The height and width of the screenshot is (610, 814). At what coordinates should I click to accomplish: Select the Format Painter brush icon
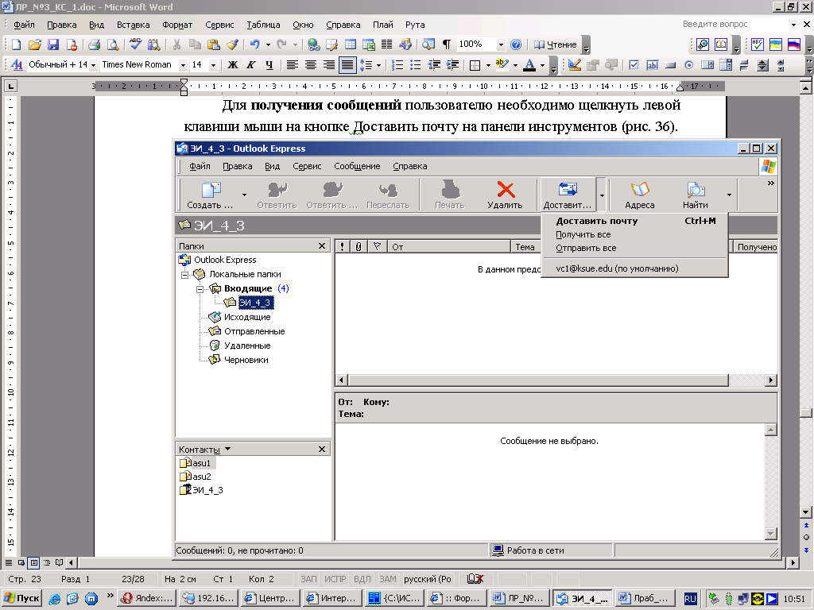click(232, 44)
